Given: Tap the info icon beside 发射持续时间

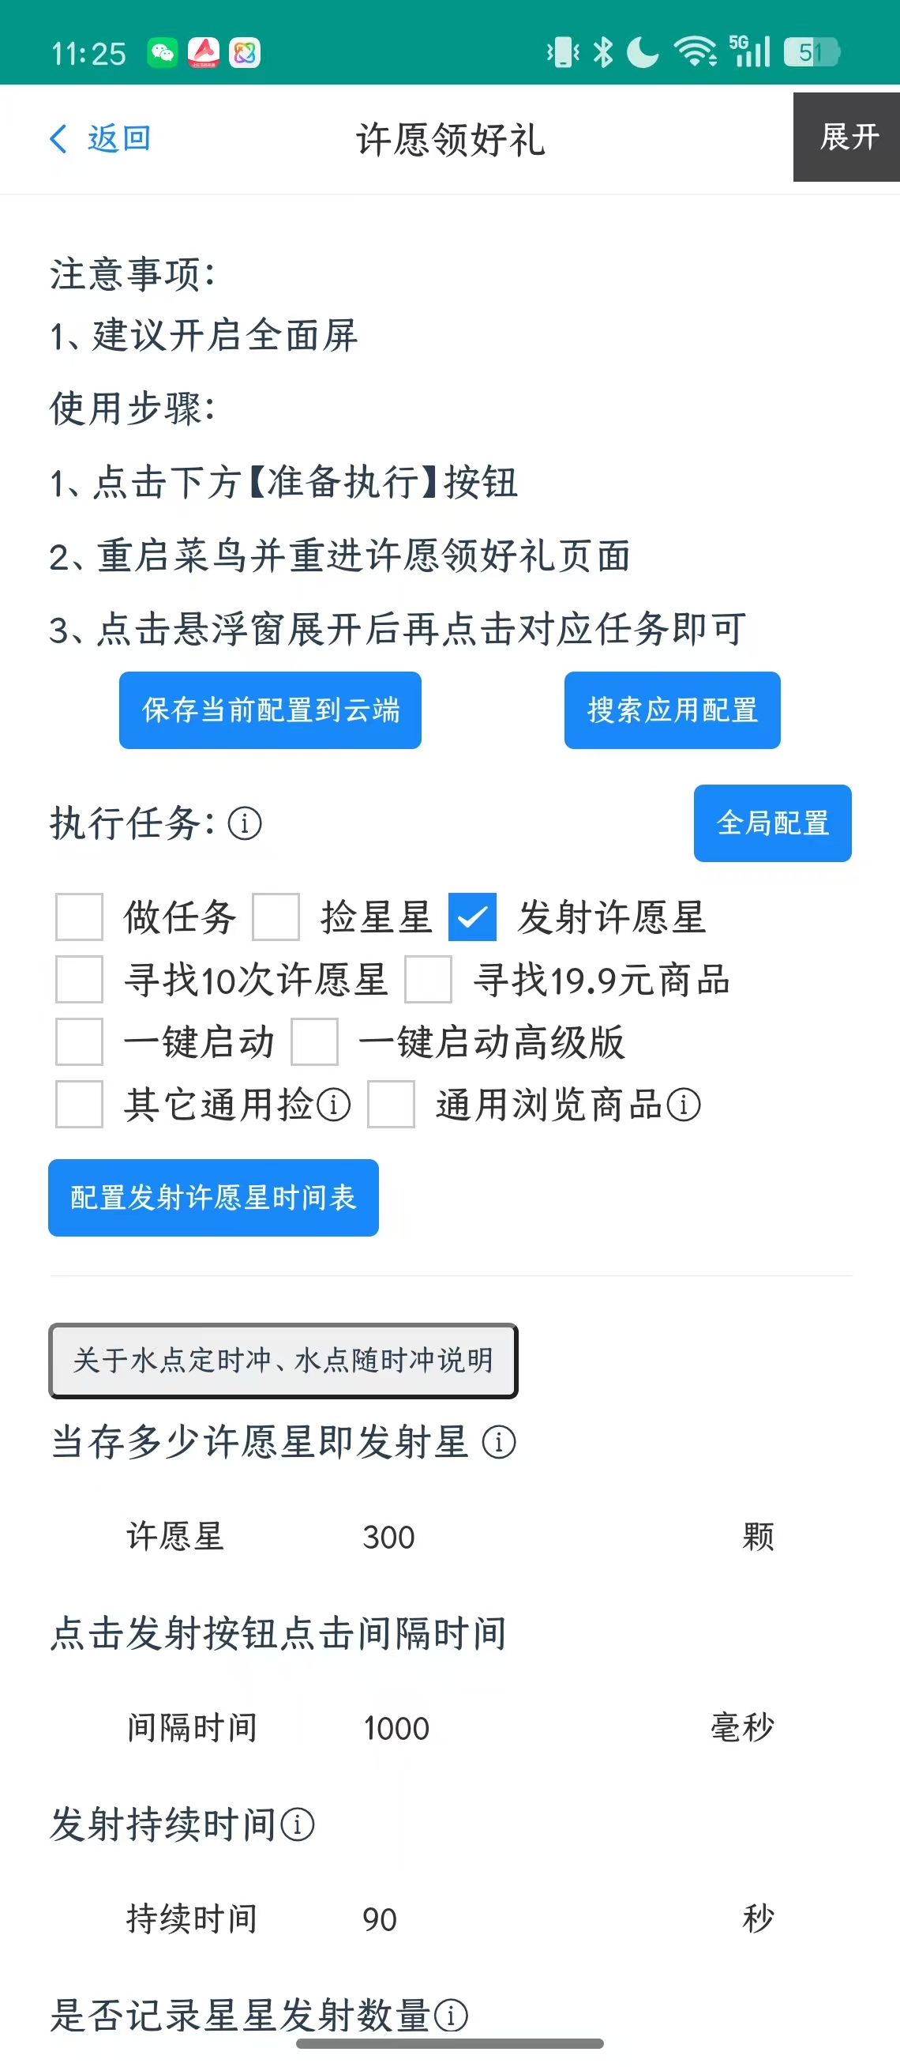Looking at the screenshot, I should click(298, 1824).
